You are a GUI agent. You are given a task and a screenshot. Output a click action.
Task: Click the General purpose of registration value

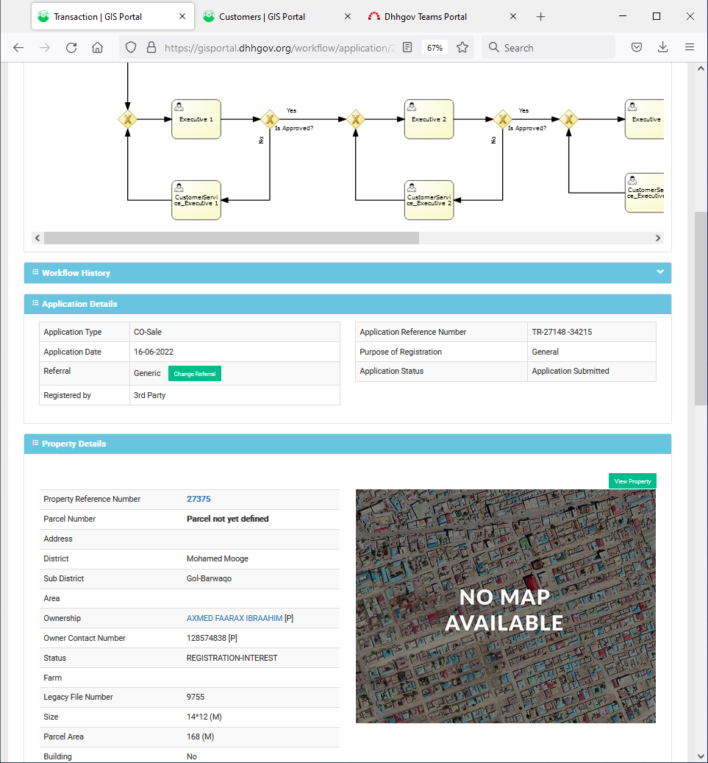coord(545,352)
